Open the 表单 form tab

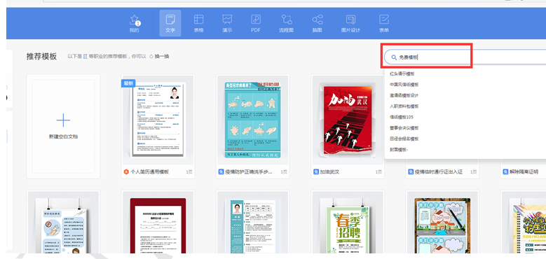click(384, 23)
